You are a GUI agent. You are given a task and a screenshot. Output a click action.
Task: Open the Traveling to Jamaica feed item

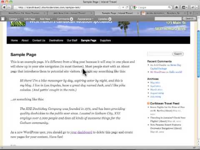(167, 120)
